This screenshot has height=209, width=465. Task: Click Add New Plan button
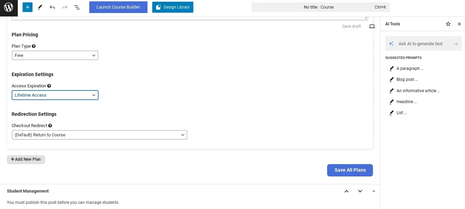point(26,159)
